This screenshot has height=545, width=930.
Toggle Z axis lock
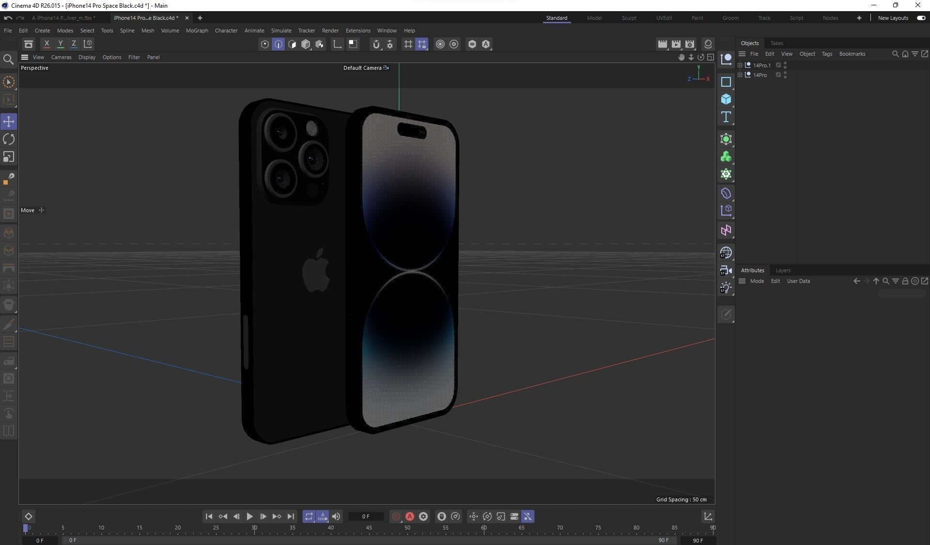(x=74, y=44)
